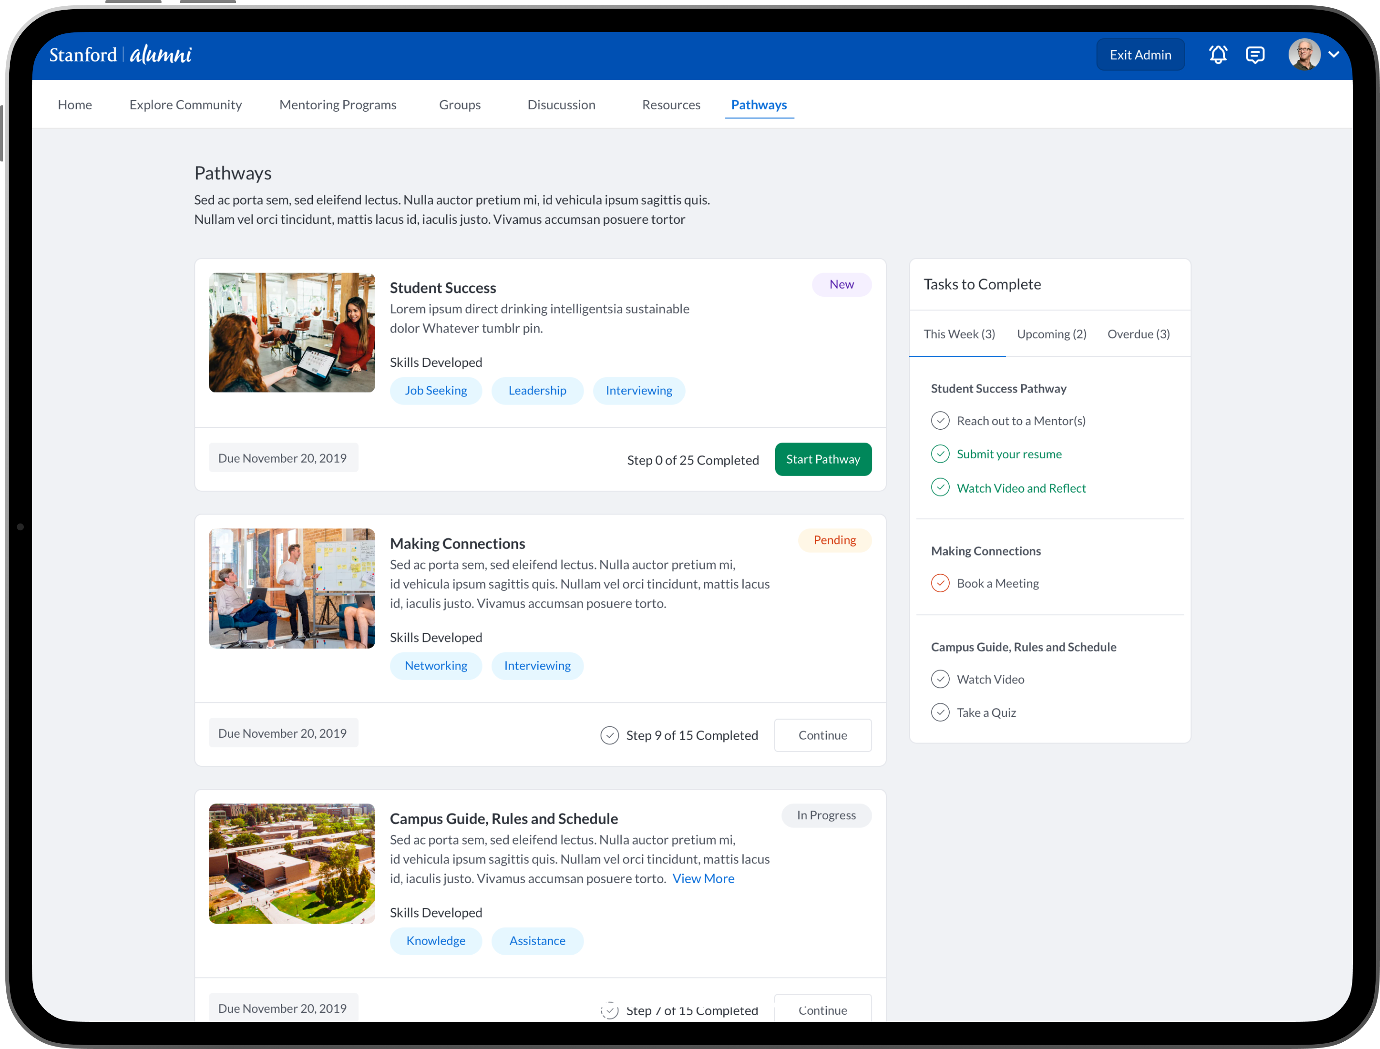This screenshot has width=1380, height=1049.
Task: Open the Mentoring Programs menu item
Action: click(x=338, y=105)
